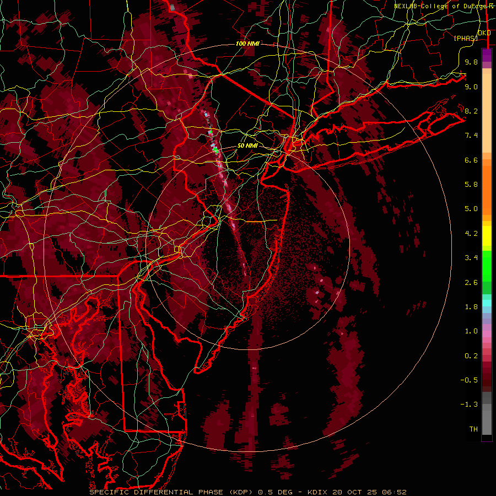Click the 50 NMI range ring label
This screenshot has width=496, height=496.
pos(247,145)
